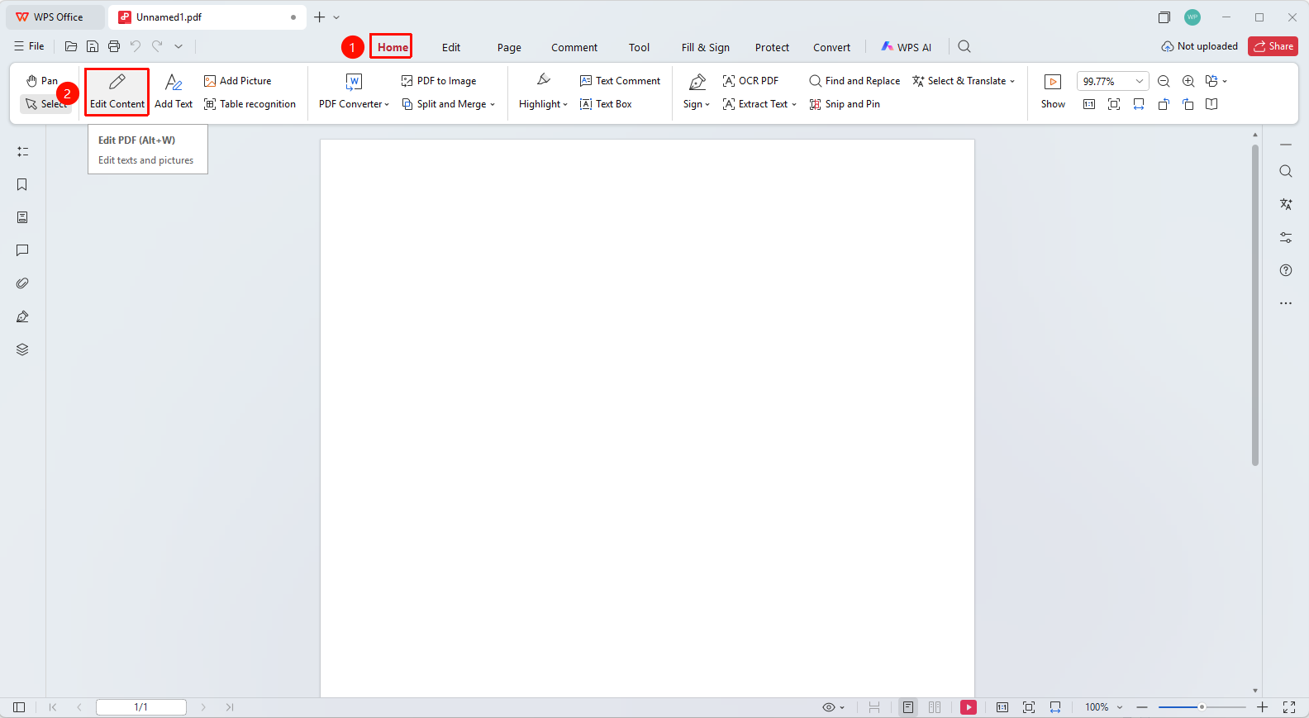Open the File menu
This screenshot has height=718, width=1309.
pyautogui.click(x=29, y=46)
